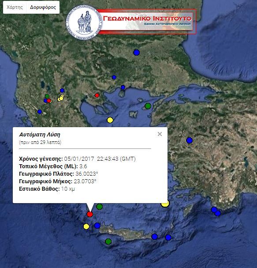Open the Γεωδυναμικό Ινστιτούτο logo banner
The image size is (257, 268).
click(147, 21)
